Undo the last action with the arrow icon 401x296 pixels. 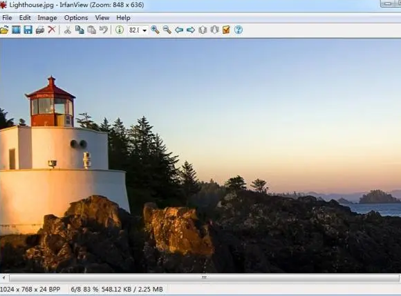coord(103,30)
